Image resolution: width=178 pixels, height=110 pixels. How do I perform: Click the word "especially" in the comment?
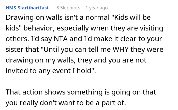click(x=73, y=28)
